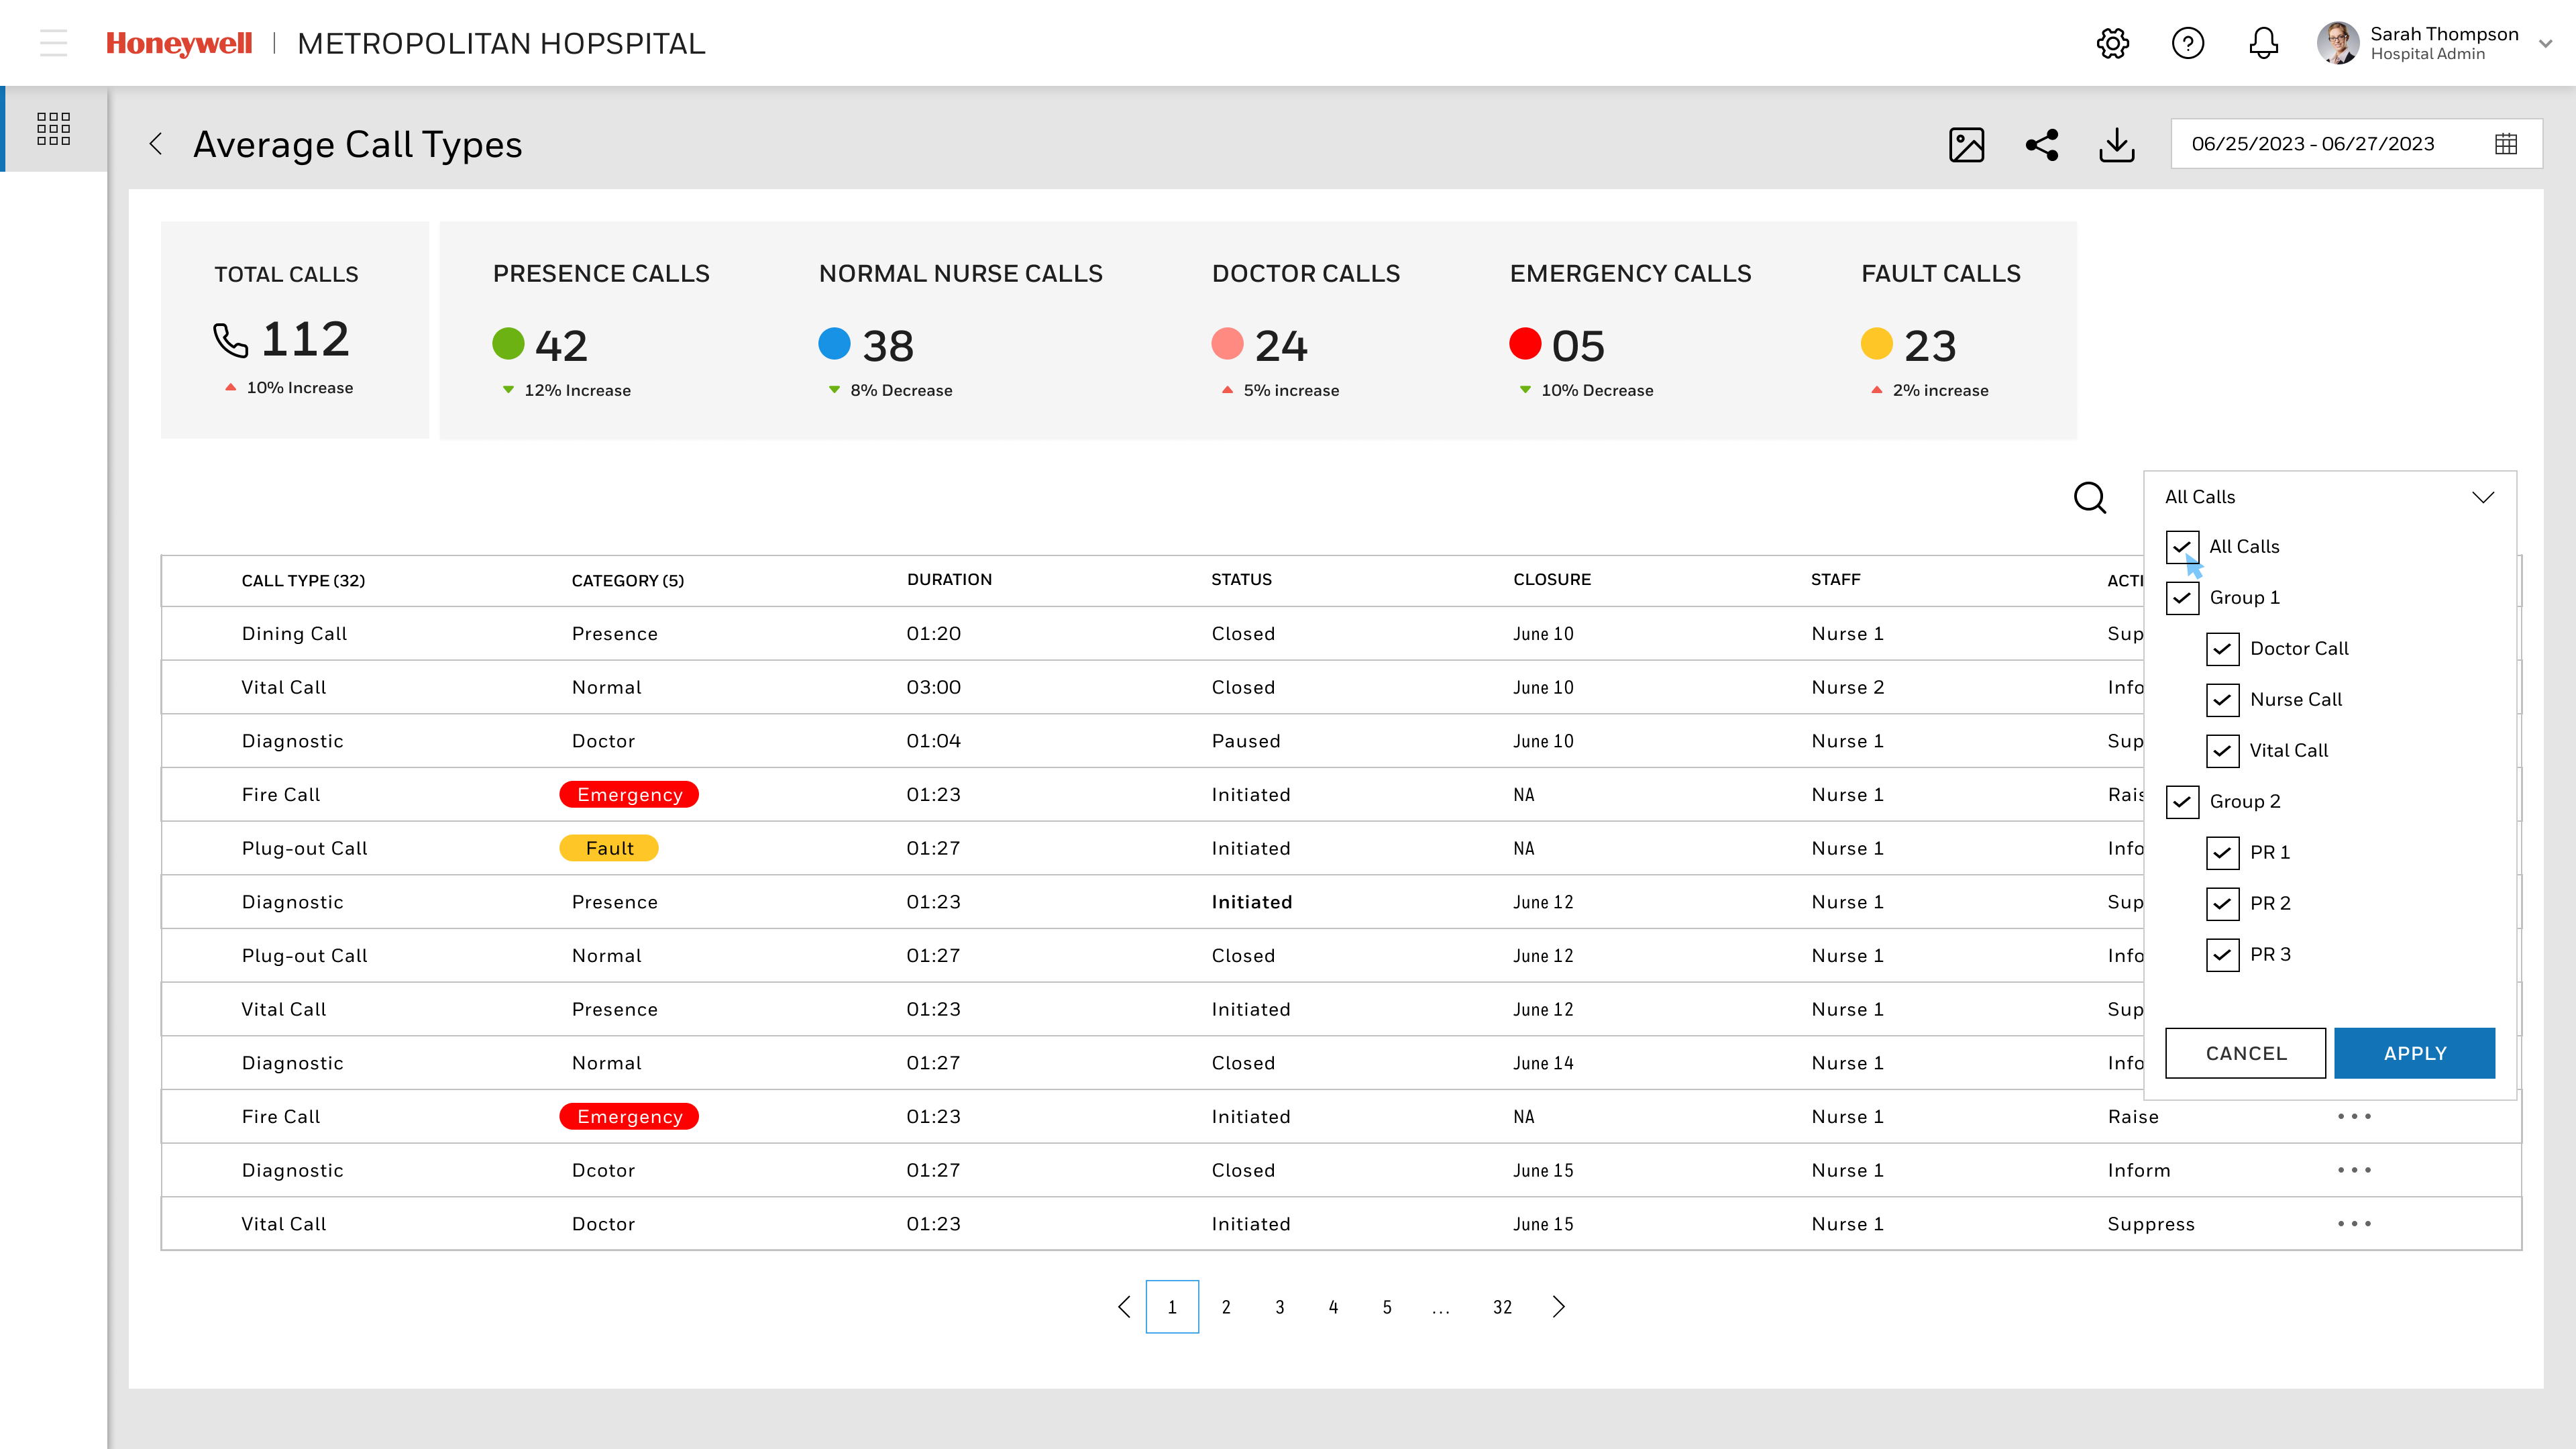This screenshot has height=1449, width=2576.
Task: Click the CANCEL button
Action: tap(2245, 1053)
